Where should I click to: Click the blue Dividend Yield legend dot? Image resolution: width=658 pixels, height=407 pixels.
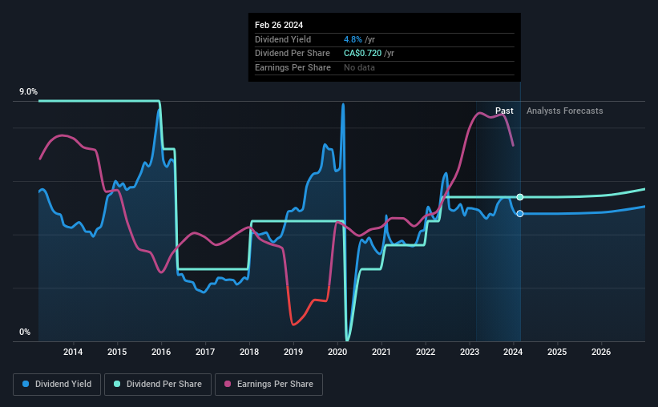(x=26, y=384)
